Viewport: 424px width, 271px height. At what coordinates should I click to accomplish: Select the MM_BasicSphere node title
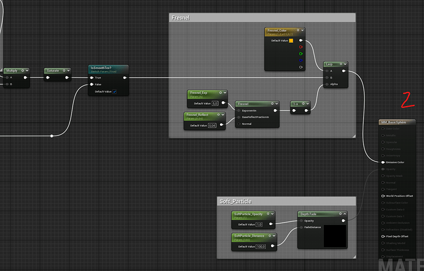(x=393, y=123)
